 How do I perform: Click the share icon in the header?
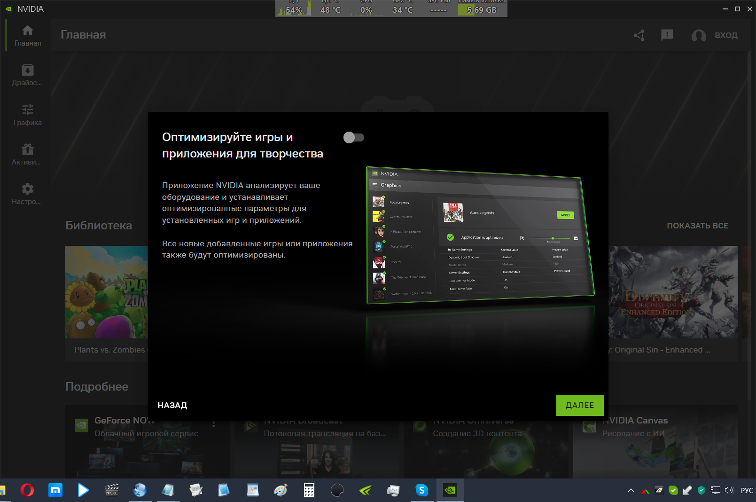[639, 35]
